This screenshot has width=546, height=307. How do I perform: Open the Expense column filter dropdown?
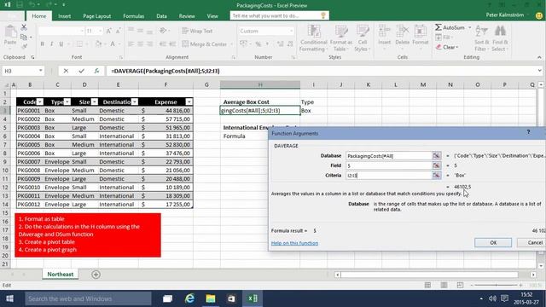point(189,101)
